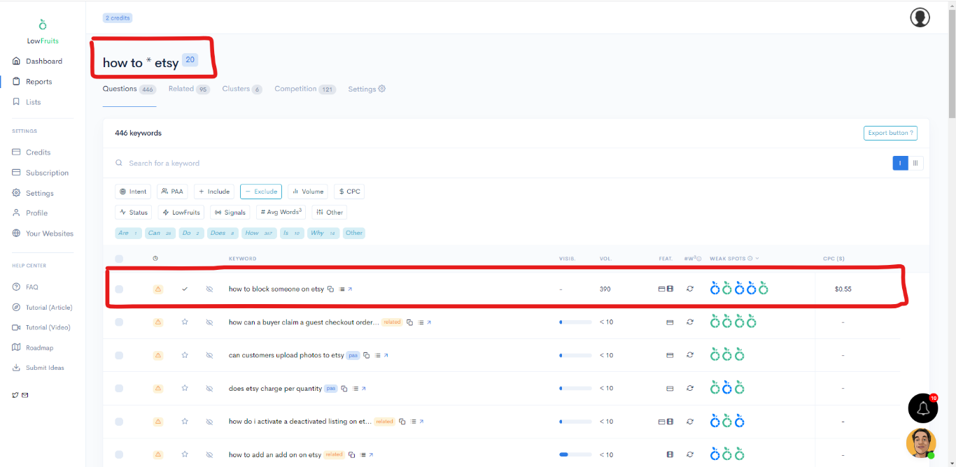Tick the select-all checkbox in table header

pyautogui.click(x=119, y=259)
